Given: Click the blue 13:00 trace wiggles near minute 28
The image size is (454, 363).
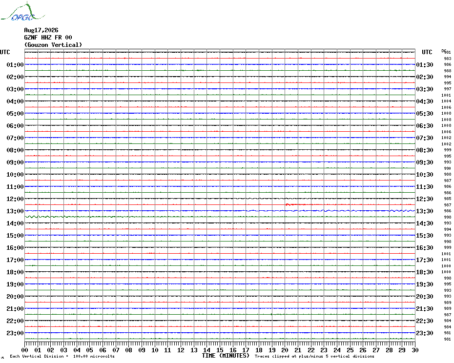Looking at the screenshot, I should click(402, 211).
